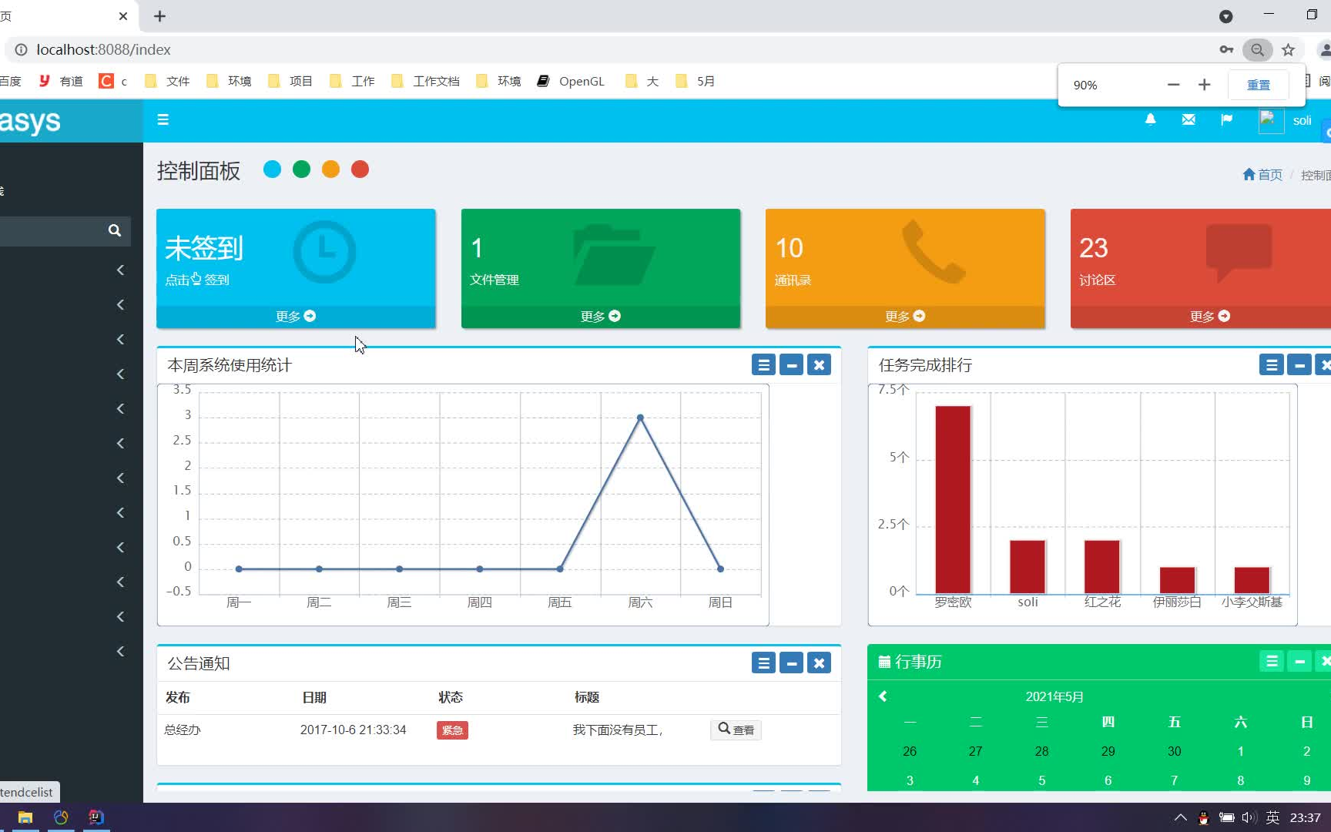Click the 讨论区 chat bubble icon
The width and height of the screenshot is (1331, 832).
(x=1239, y=253)
